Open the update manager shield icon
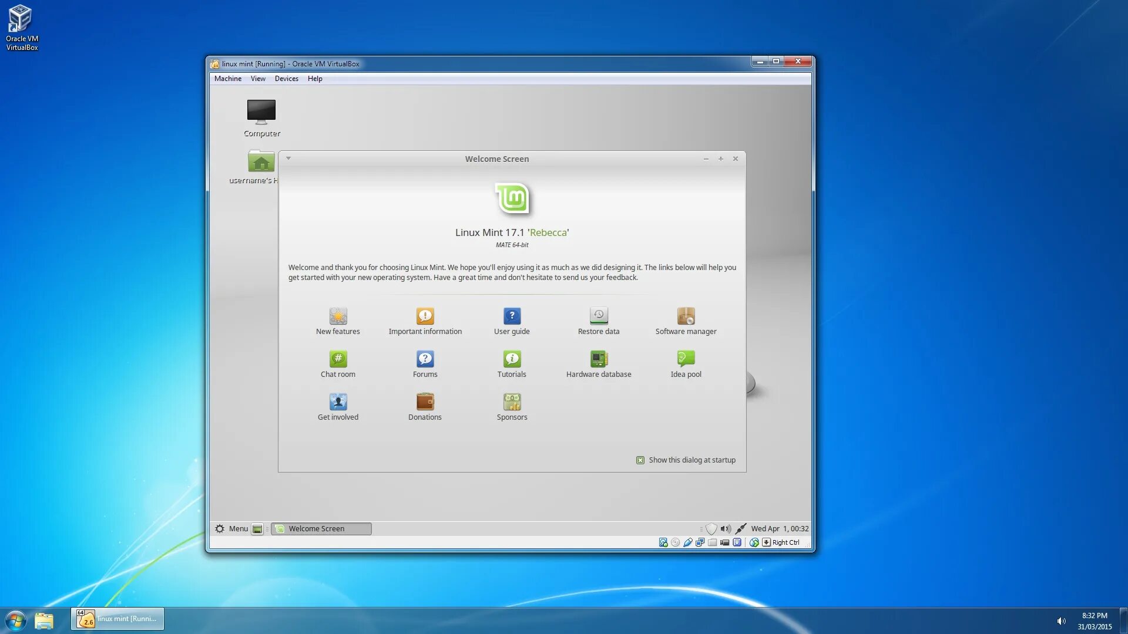The width and height of the screenshot is (1128, 634). (x=711, y=529)
